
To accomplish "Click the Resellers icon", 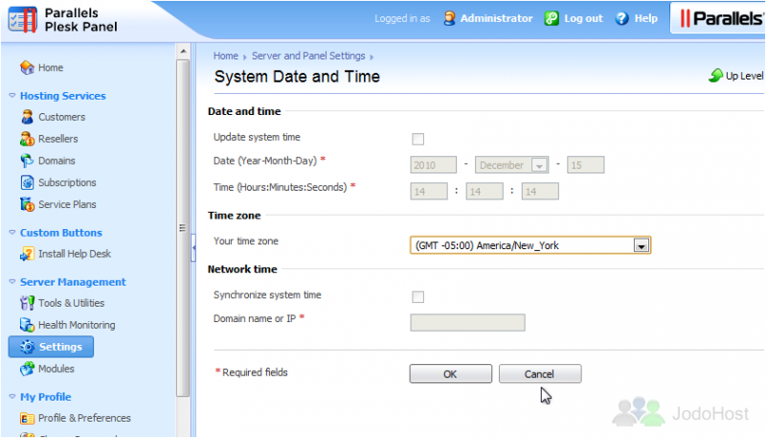I will coord(27,139).
